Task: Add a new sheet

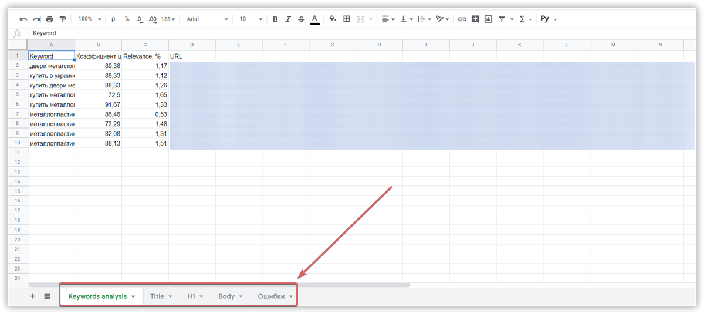Action: pos(33,296)
